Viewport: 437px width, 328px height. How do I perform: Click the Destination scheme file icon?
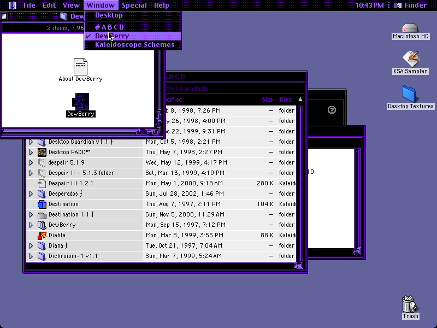click(x=42, y=204)
